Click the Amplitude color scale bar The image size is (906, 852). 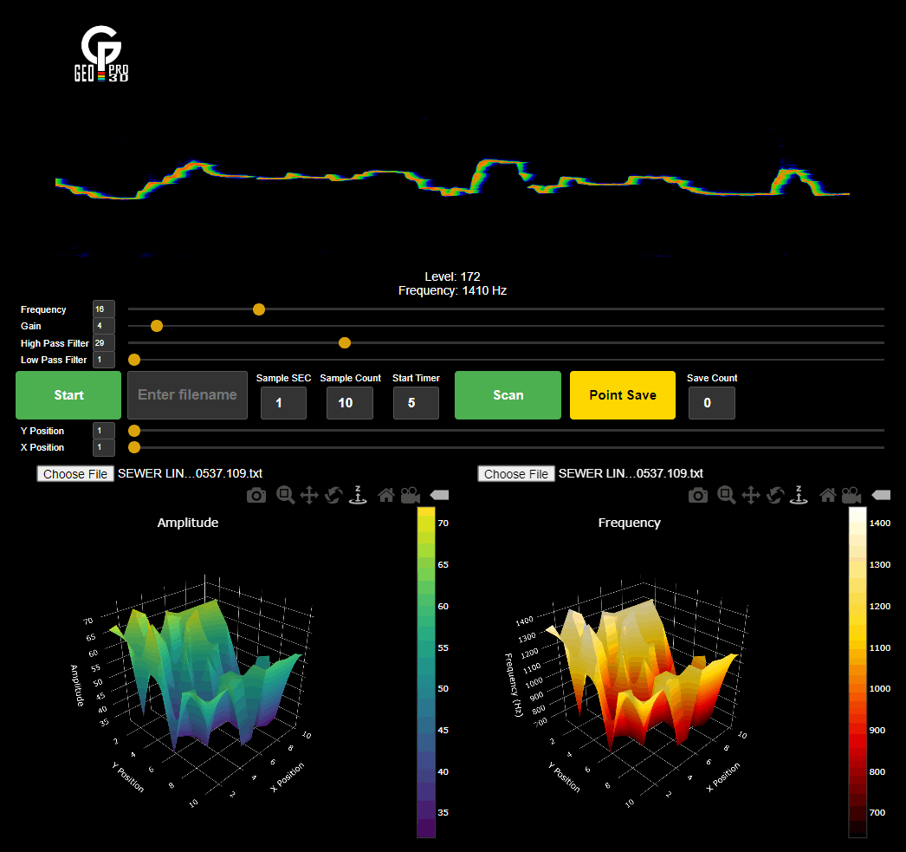(426, 673)
